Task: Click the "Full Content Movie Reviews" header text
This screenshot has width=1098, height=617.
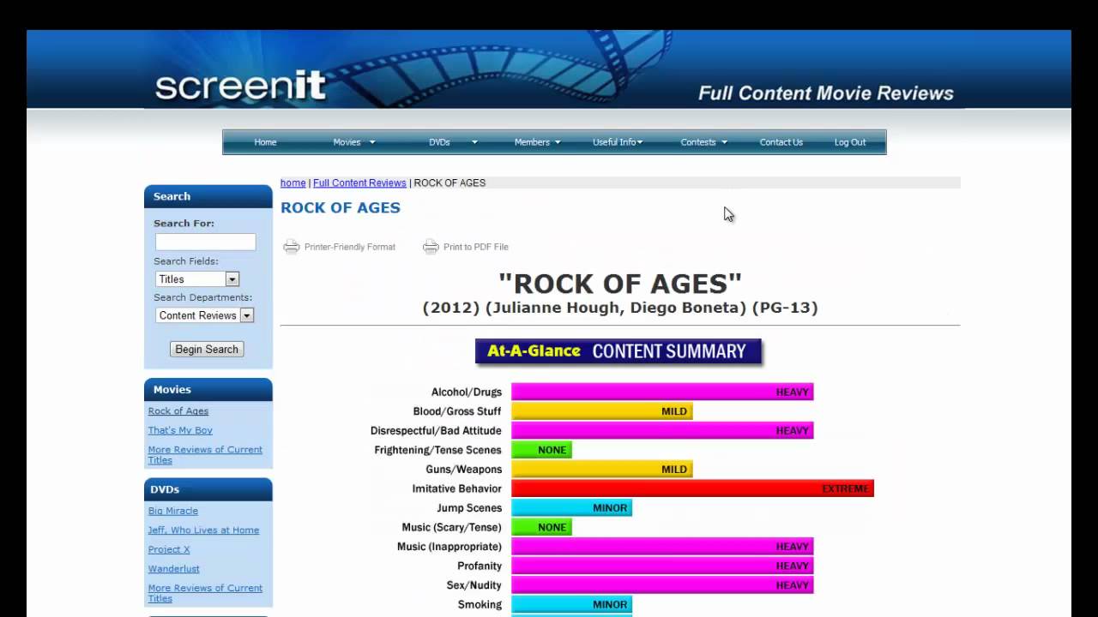Action: [x=826, y=93]
